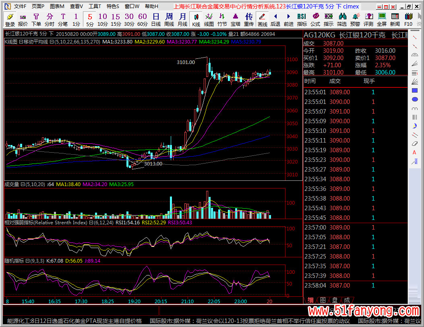This screenshot has height=327, width=424.
Task: Open the 工具T menu
Action: tap(95, 6)
